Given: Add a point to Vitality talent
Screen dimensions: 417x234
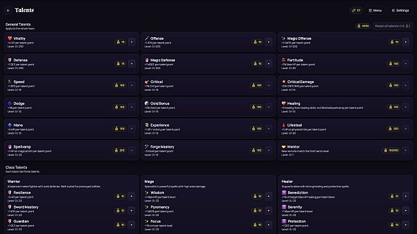Looking at the screenshot, I should (132, 42).
